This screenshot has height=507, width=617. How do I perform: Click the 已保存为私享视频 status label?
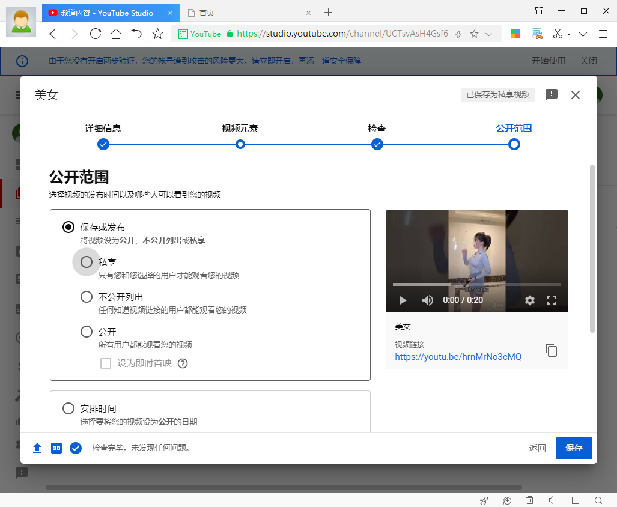pos(498,95)
